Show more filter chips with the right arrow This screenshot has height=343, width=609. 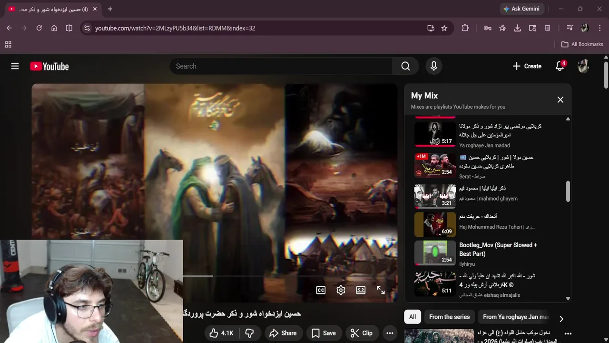click(x=561, y=318)
